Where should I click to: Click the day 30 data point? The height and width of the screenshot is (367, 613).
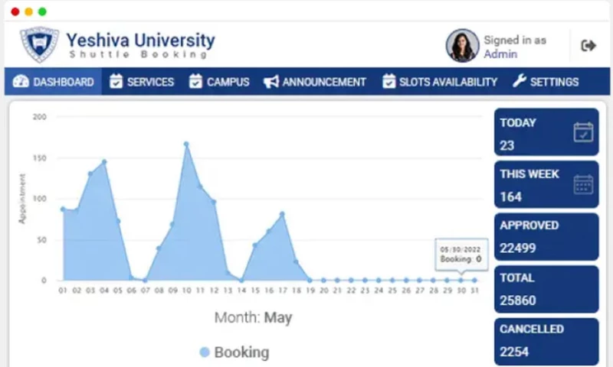coord(461,280)
